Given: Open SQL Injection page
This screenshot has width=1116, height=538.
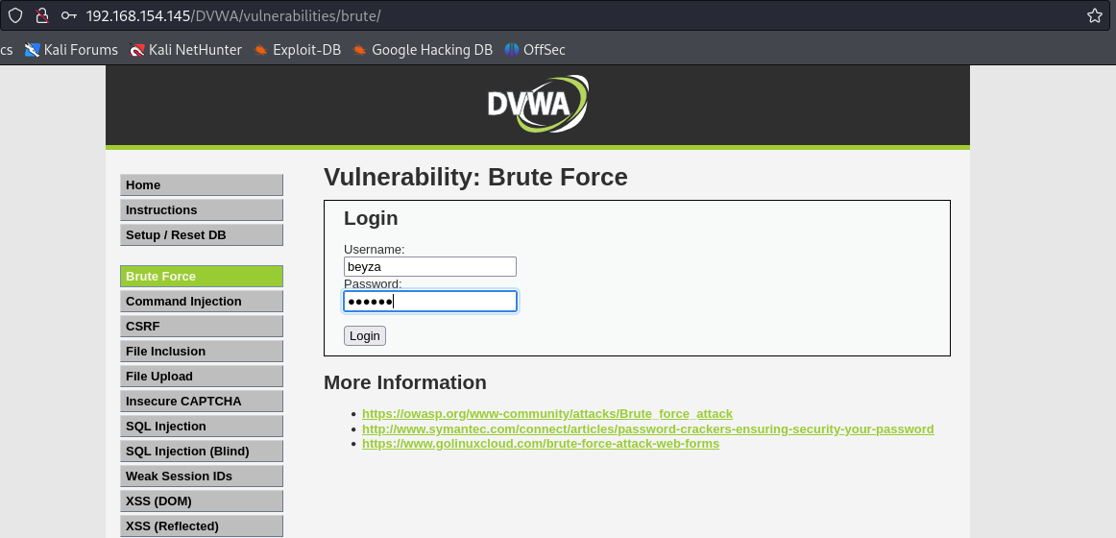Looking at the screenshot, I should pyautogui.click(x=202, y=426).
